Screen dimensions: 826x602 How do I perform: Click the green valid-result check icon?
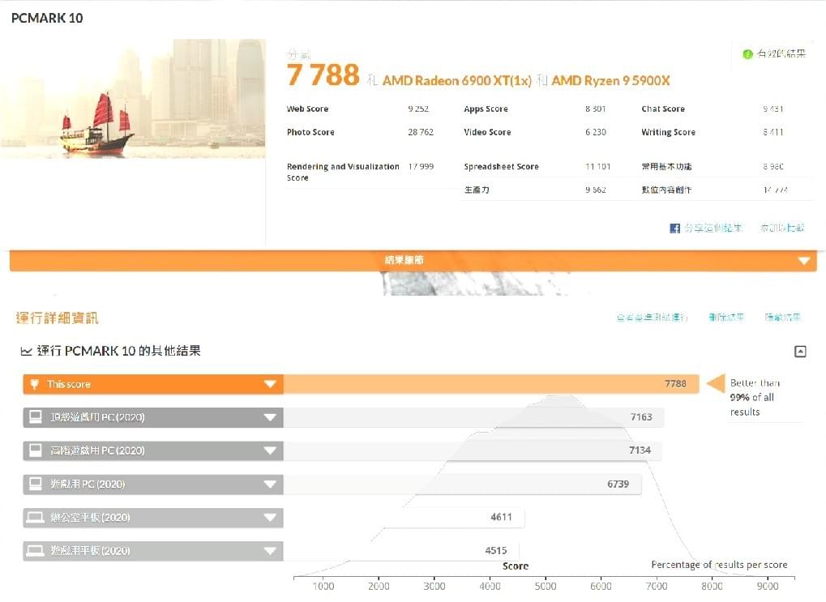point(747,53)
